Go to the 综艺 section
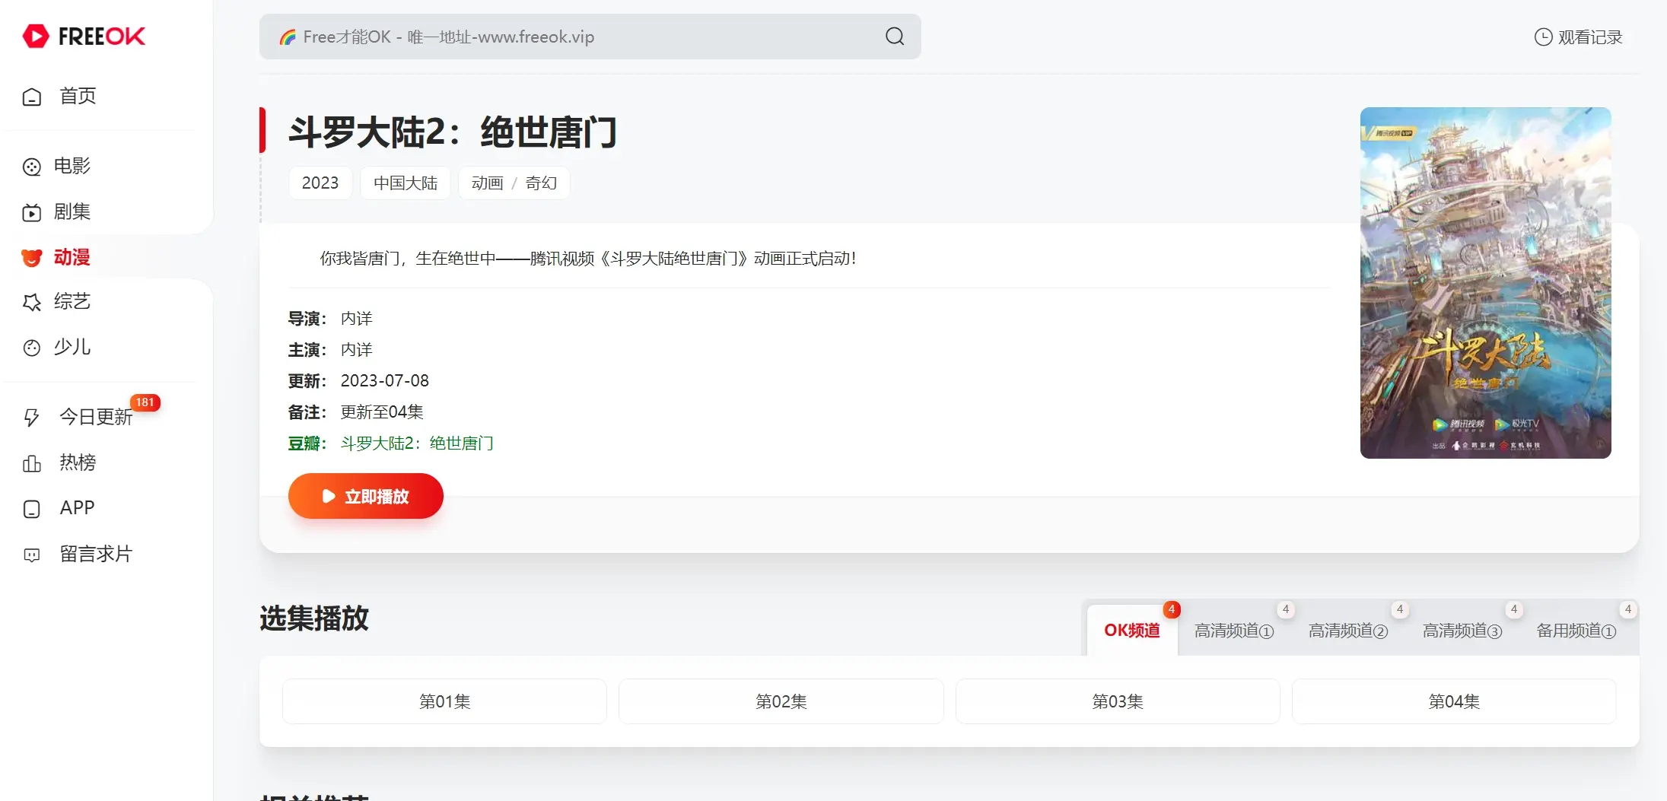1667x801 pixels. coord(72,302)
